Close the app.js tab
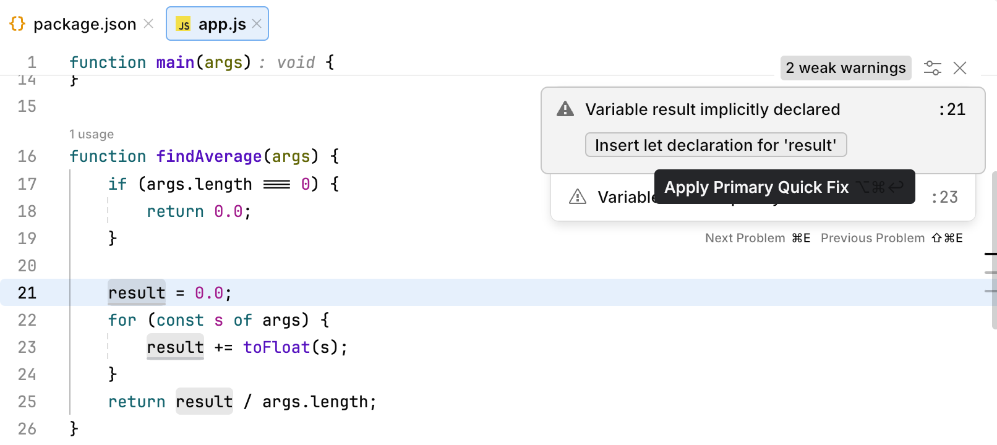The image size is (997, 445). click(x=257, y=23)
